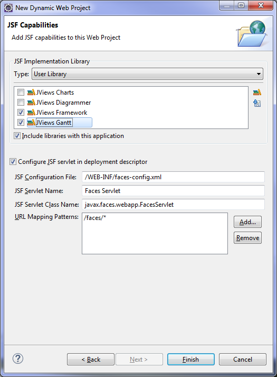Open the help question mark icon
This screenshot has height=377, width=277.
(x=18, y=358)
